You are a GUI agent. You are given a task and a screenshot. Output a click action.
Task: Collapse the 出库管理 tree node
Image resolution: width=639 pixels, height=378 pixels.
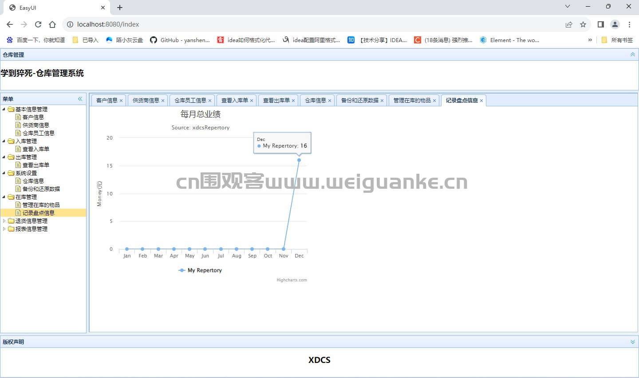tap(4, 157)
